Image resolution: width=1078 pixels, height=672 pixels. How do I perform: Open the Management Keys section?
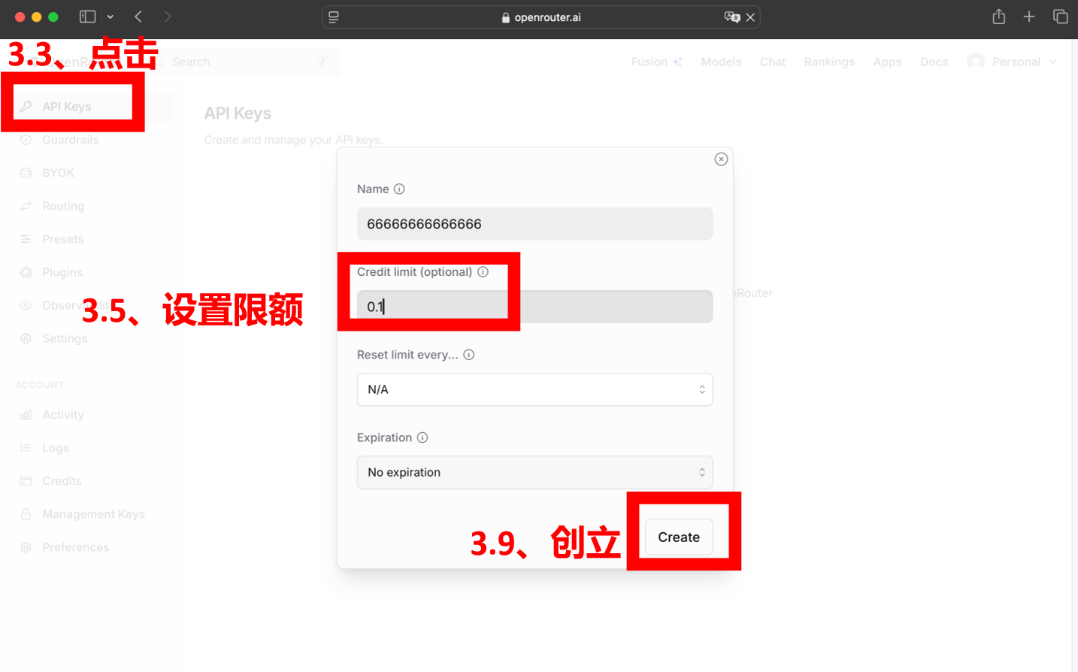[x=92, y=513]
